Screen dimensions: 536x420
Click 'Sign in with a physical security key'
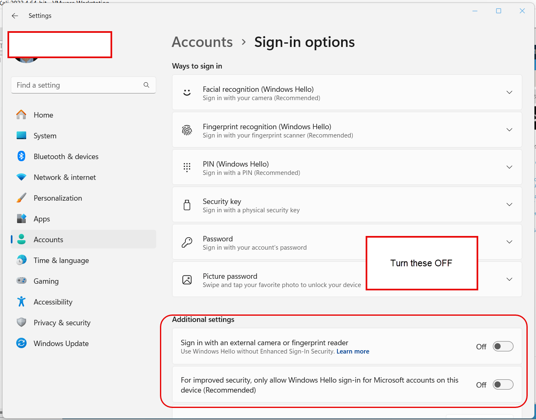[x=251, y=210]
